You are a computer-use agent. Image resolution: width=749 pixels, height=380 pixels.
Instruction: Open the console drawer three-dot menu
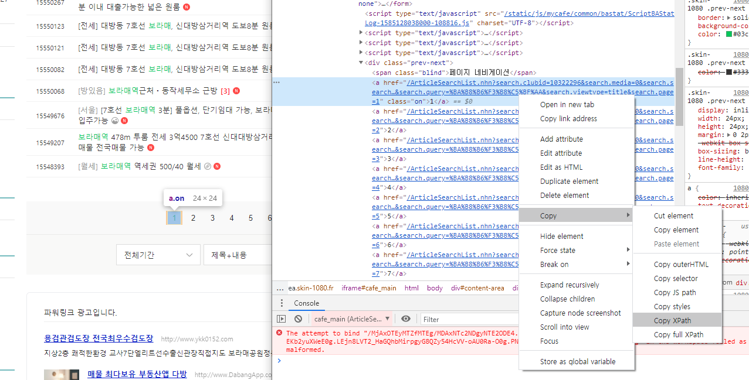[282, 303]
